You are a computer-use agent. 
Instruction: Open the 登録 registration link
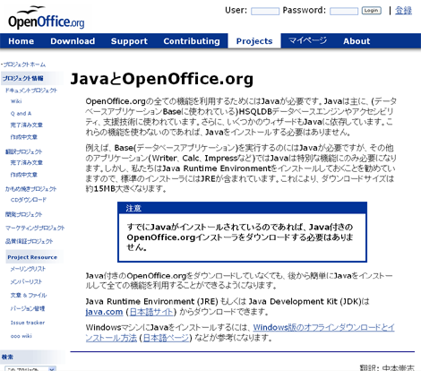click(x=403, y=11)
